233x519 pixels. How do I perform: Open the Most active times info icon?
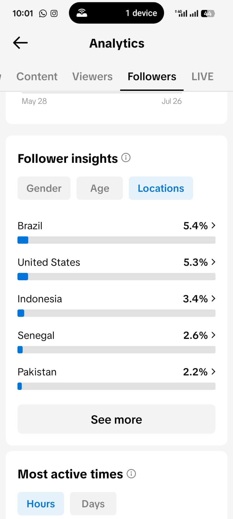(131, 474)
